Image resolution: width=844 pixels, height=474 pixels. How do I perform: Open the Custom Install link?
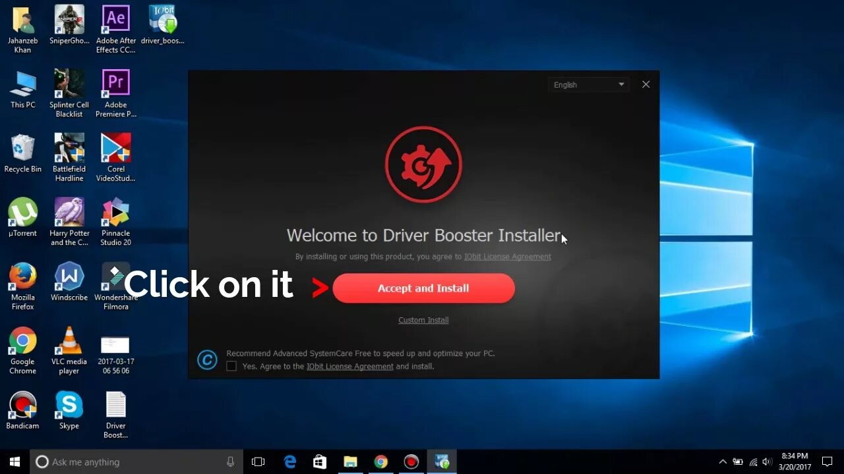tap(423, 320)
